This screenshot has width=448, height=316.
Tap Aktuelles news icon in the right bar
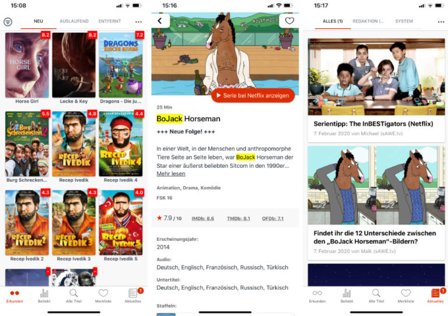click(x=435, y=293)
